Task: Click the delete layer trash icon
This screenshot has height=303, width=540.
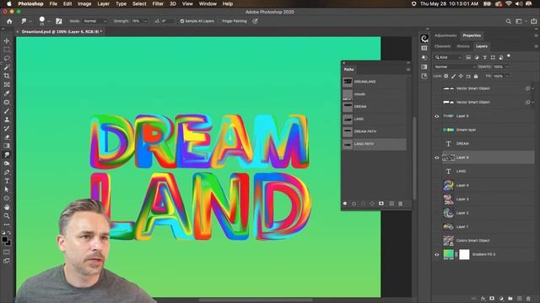Action: point(529,299)
